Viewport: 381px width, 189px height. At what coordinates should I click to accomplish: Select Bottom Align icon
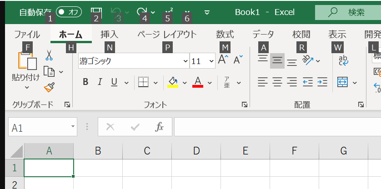tap(292, 62)
